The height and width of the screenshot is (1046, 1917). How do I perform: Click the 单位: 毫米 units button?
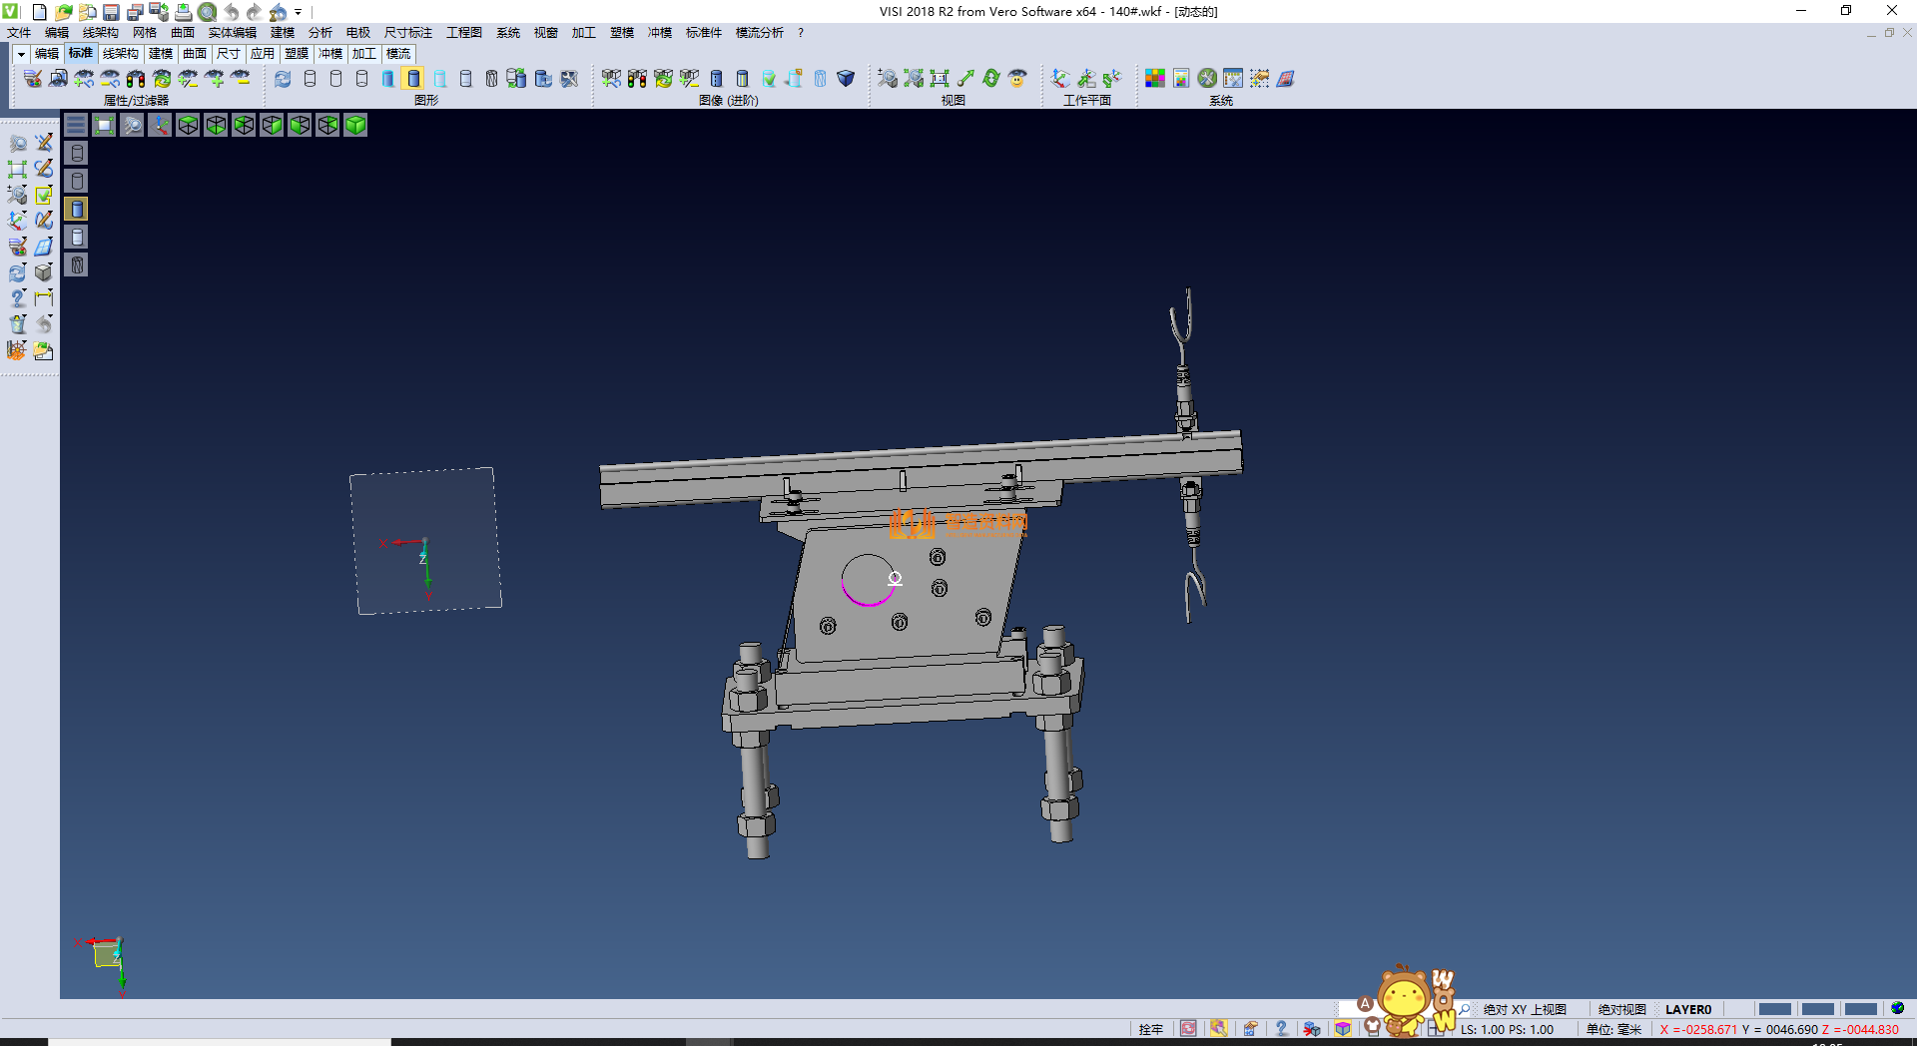[1613, 1029]
